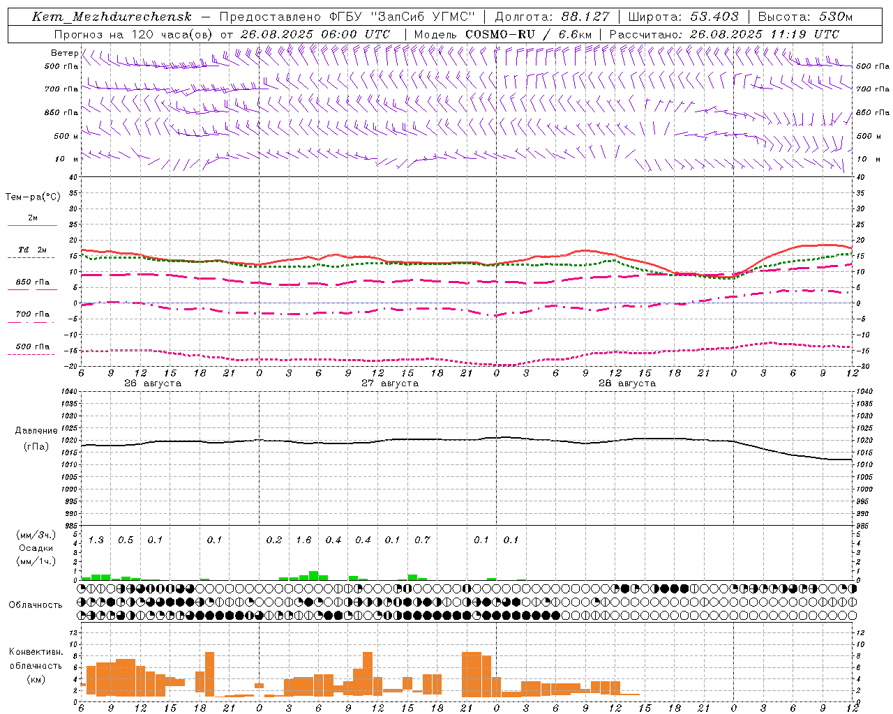Click the 'Td 2м' dew point legend entry

click(33, 250)
